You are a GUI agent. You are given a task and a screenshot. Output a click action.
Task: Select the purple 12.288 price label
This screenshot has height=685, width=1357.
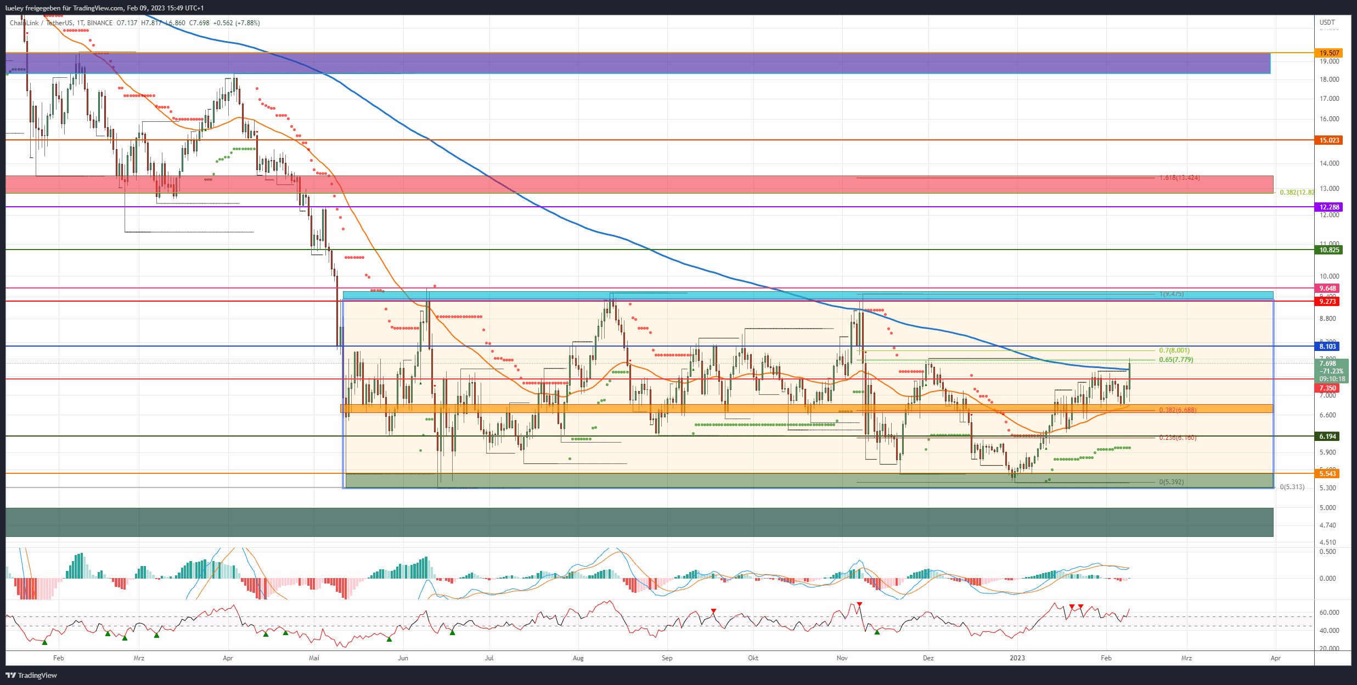click(x=1329, y=207)
